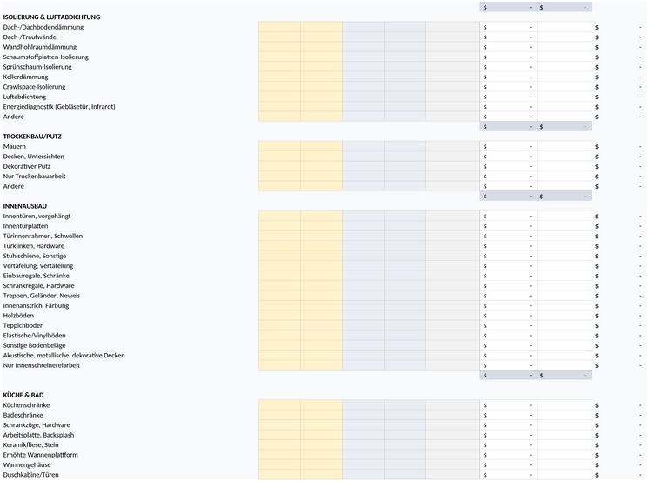Select Treppen, Geländer, Newels label
Screen dimensions: 649x481
click(x=42, y=295)
